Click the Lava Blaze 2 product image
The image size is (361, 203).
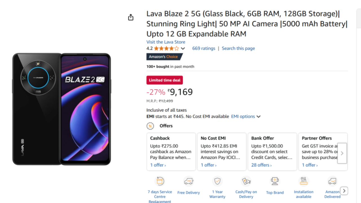[61, 109]
